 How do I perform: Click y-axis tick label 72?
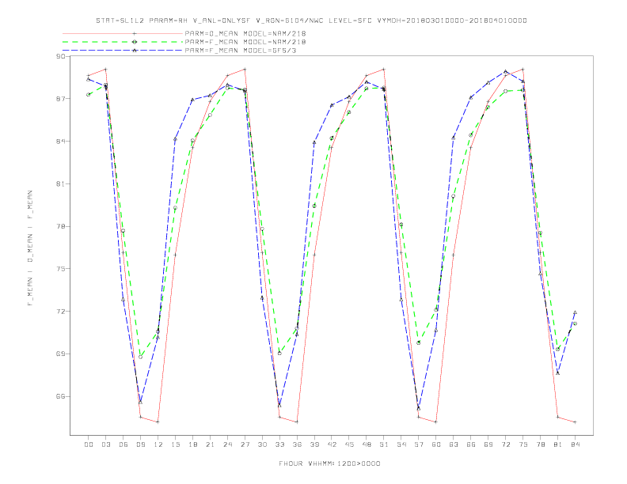pyautogui.click(x=60, y=312)
